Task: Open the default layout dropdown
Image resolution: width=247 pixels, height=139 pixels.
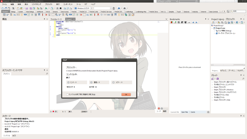Action: [177, 2]
